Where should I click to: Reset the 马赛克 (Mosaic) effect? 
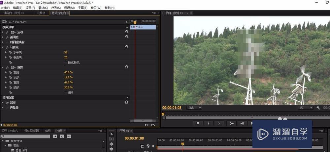(x=126, y=47)
